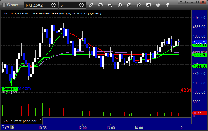208x131 pixels.
Task: Close the Vol study pane with X
Action: pyautogui.click(x=40, y=119)
